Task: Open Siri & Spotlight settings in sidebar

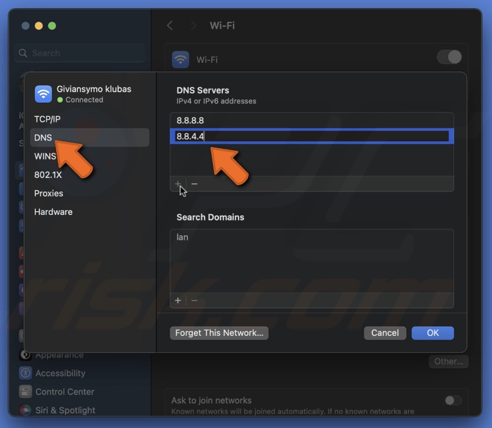Action: pos(65,410)
